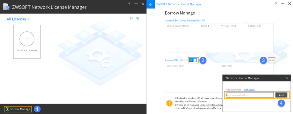Click the Current Borrowed Information heading
293x114 pixels.
tap(183, 20)
